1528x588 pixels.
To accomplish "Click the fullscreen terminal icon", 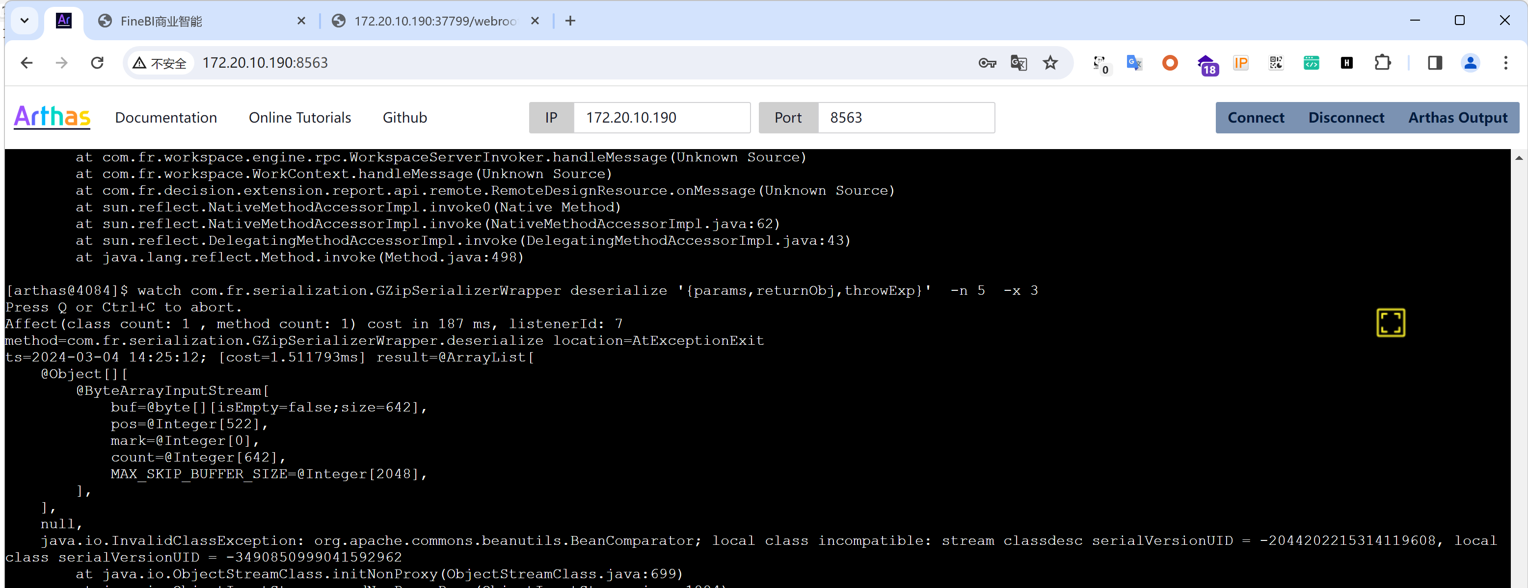I will pos(1391,323).
